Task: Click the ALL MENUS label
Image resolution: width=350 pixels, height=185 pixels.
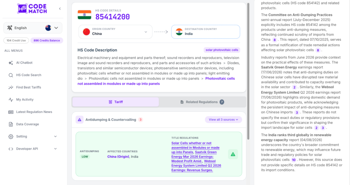Action: point(14,51)
